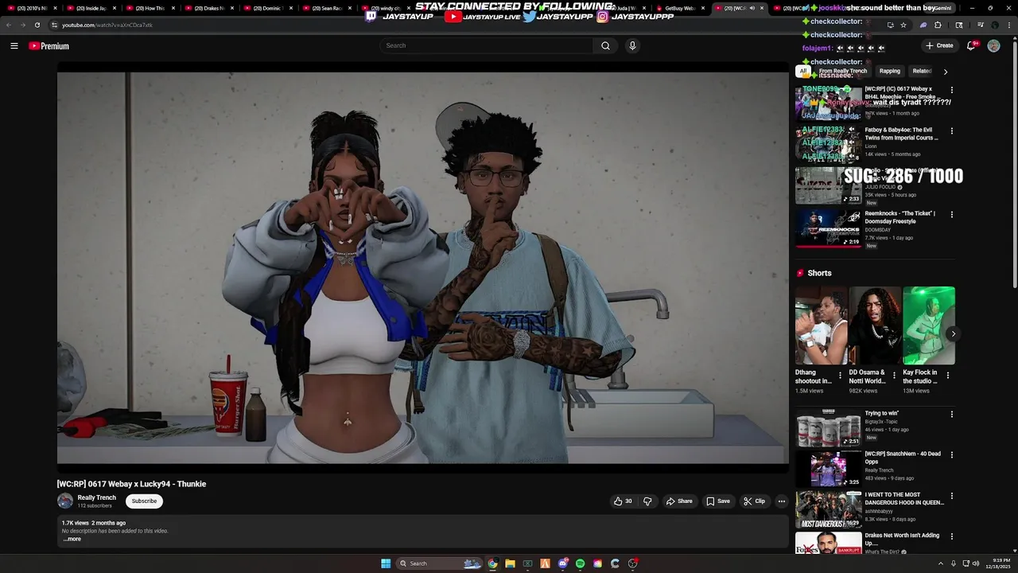Select the From Really Trench chip
1018x573 pixels.
coord(843,71)
